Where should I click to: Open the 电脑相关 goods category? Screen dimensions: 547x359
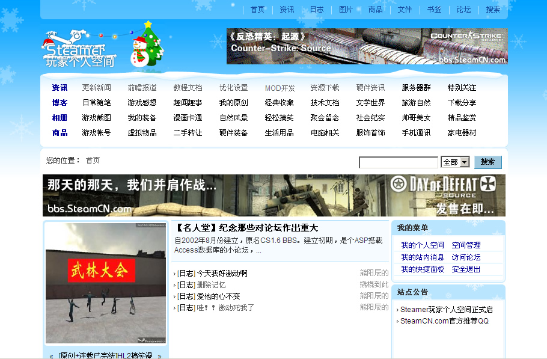coord(325,132)
